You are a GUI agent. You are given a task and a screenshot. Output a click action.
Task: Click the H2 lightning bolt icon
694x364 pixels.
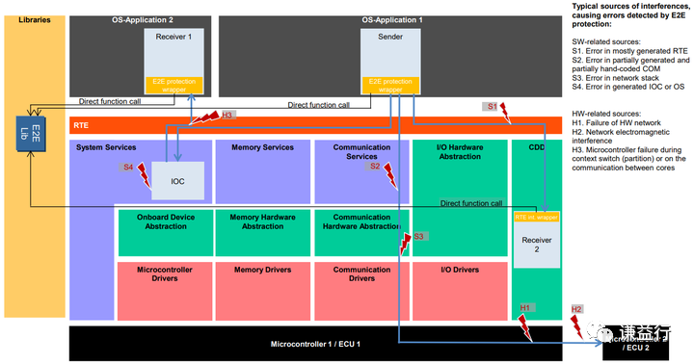coord(576,326)
